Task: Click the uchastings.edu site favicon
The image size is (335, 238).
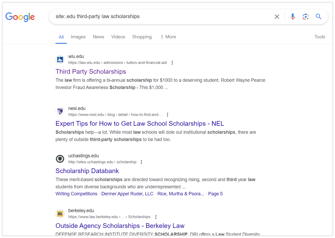Action: (60, 159)
